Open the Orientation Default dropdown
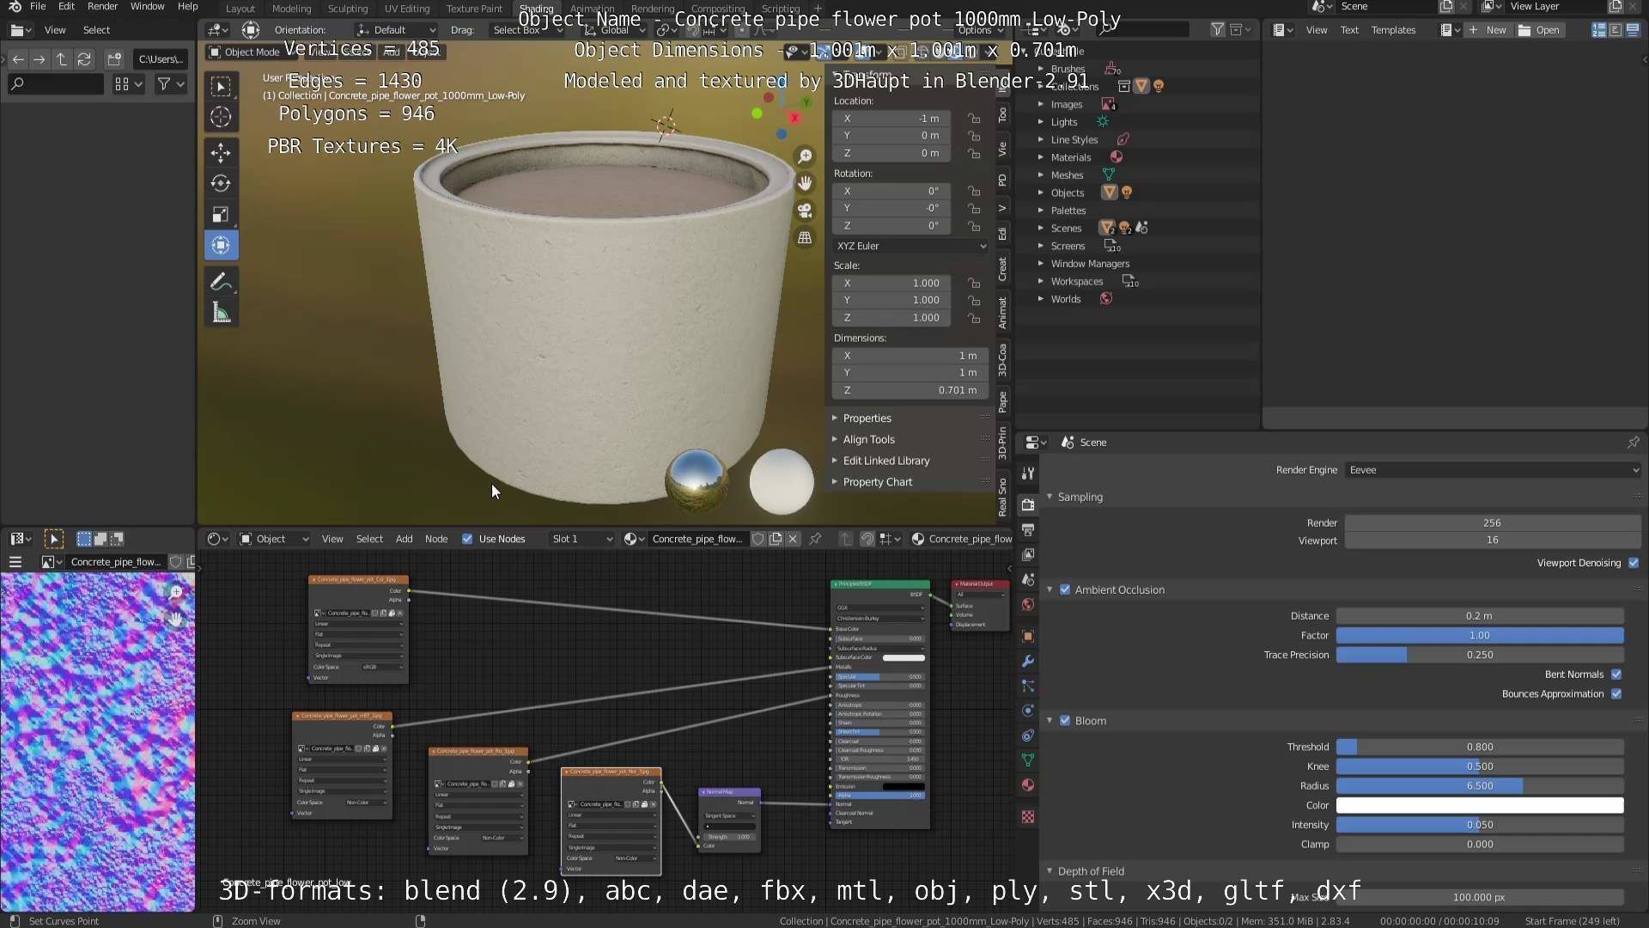The height and width of the screenshot is (928, 1649). (x=396, y=30)
